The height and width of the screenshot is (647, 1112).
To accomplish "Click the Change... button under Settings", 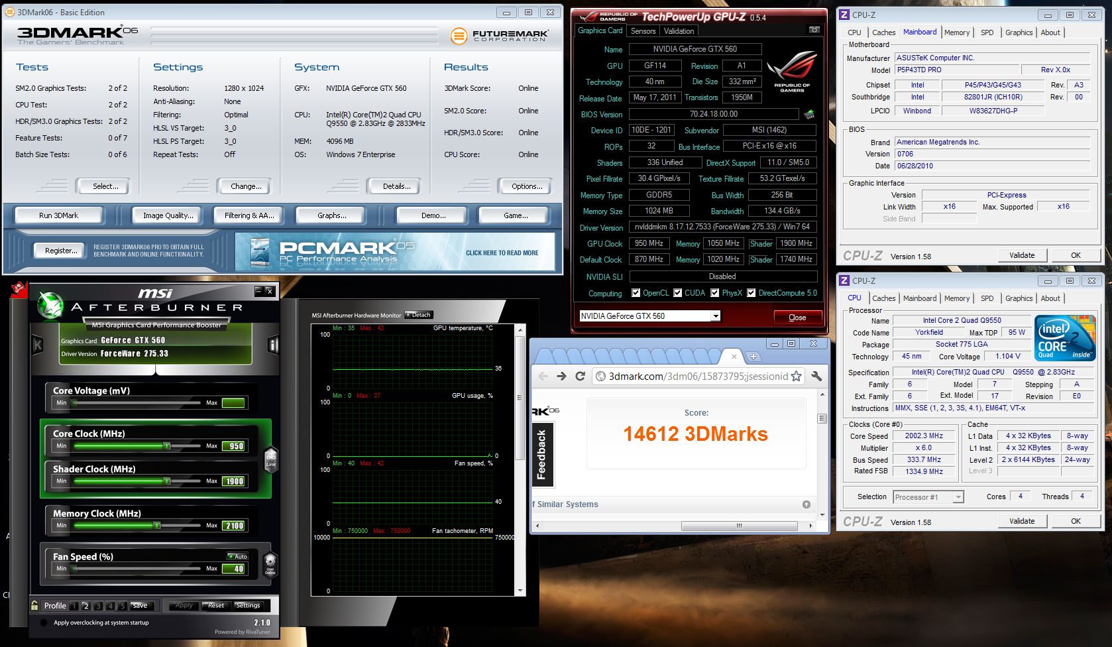I will point(246,186).
